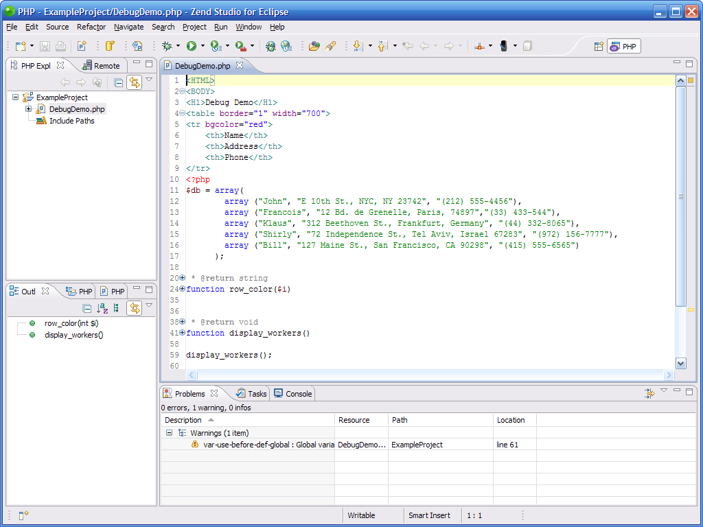
Task: Click the New file toolbar icon
Action: point(21,46)
